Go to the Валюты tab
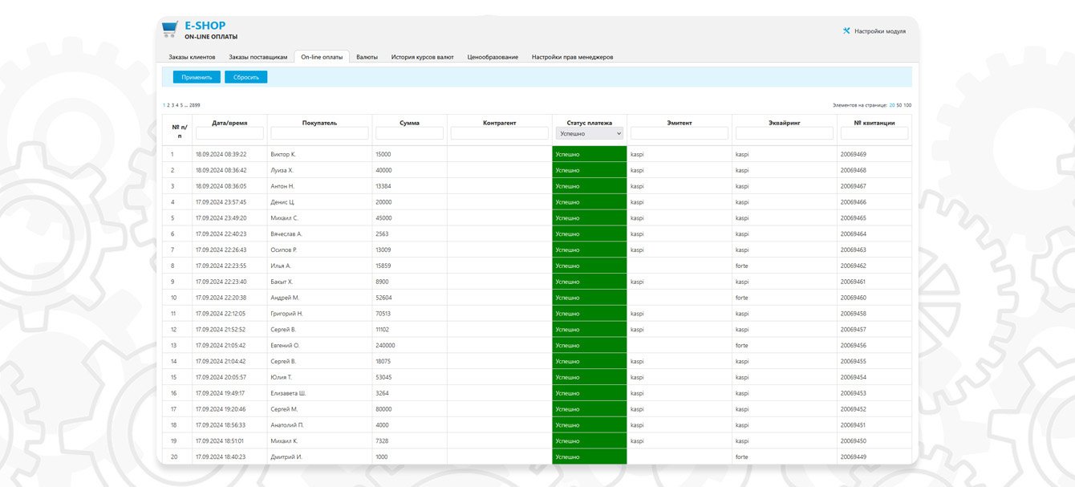The height and width of the screenshot is (487, 1075). pyautogui.click(x=367, y=57)
